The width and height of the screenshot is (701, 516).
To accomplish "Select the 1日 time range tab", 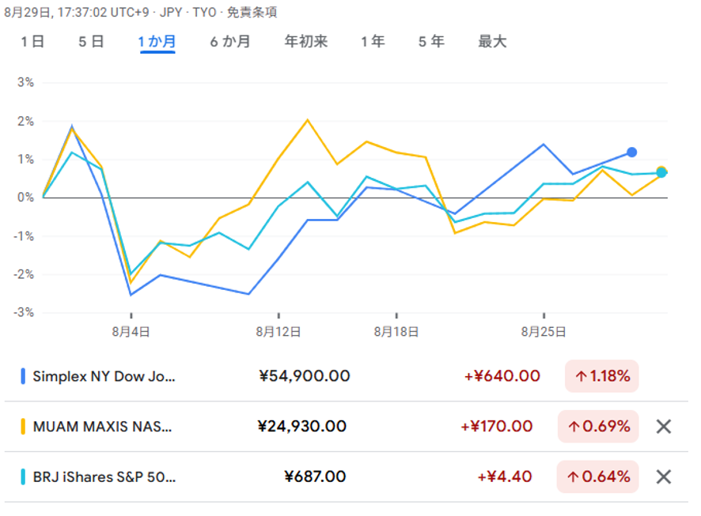I will [33, 42].
